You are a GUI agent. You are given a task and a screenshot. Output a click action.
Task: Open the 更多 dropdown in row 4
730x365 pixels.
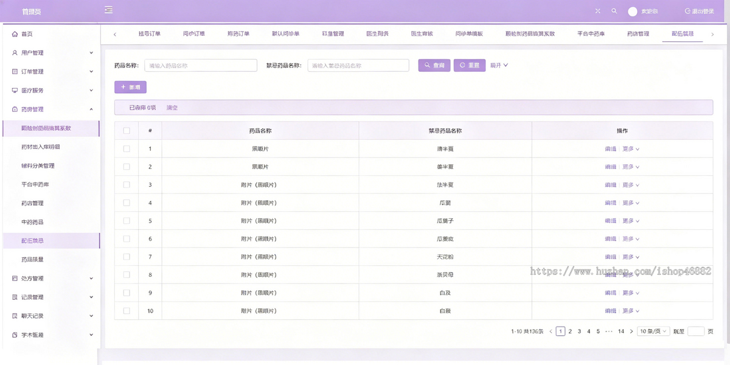coord(631,203)
